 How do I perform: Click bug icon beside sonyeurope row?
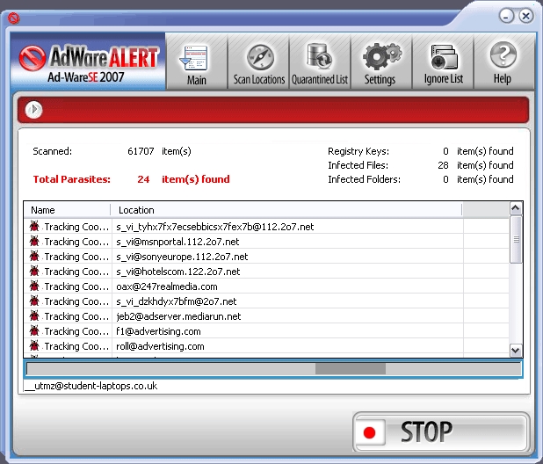tap(34, 256)
